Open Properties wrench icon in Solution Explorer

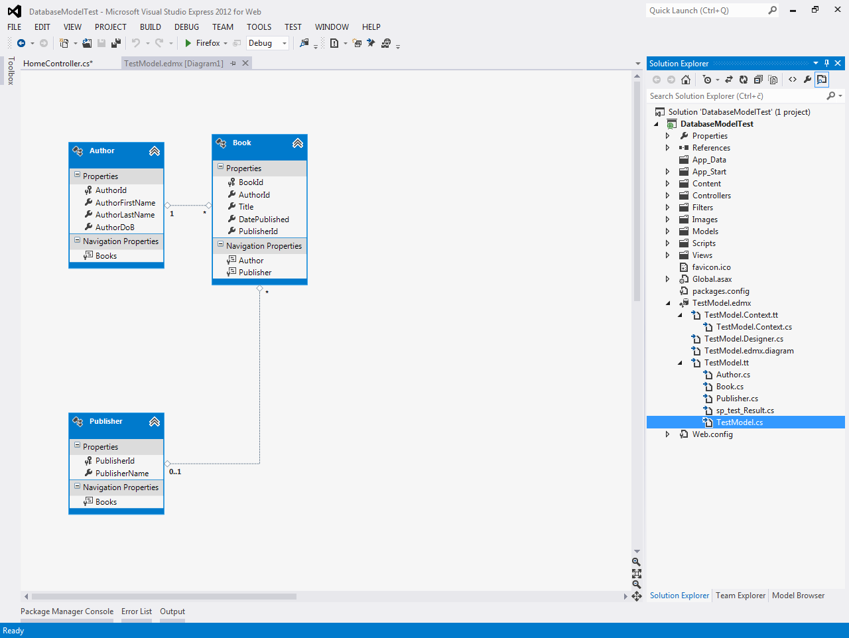807,80
